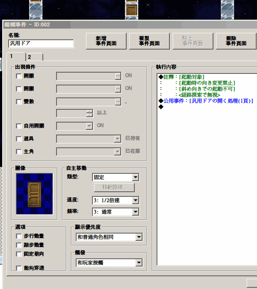
Task: Click the door image preview in 圖像
Action: pos(35,194)
